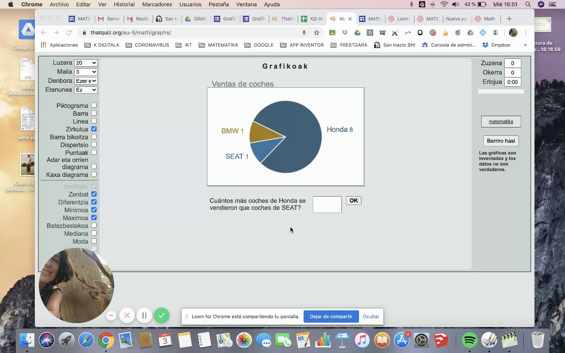This screenshot has width=565, height=353.
Task: Open FaceTime from the dock
Action: (283, 340)
